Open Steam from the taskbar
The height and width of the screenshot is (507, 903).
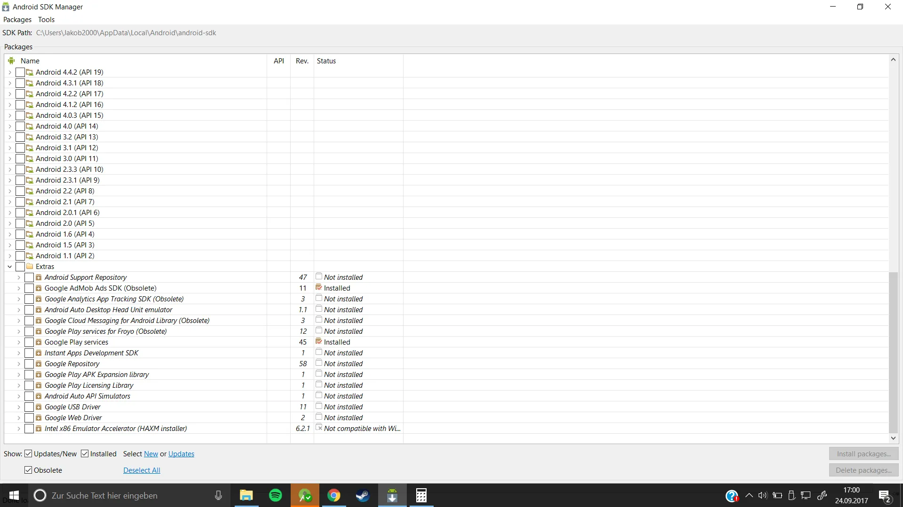pyautogui.click(x=363, y=495)
